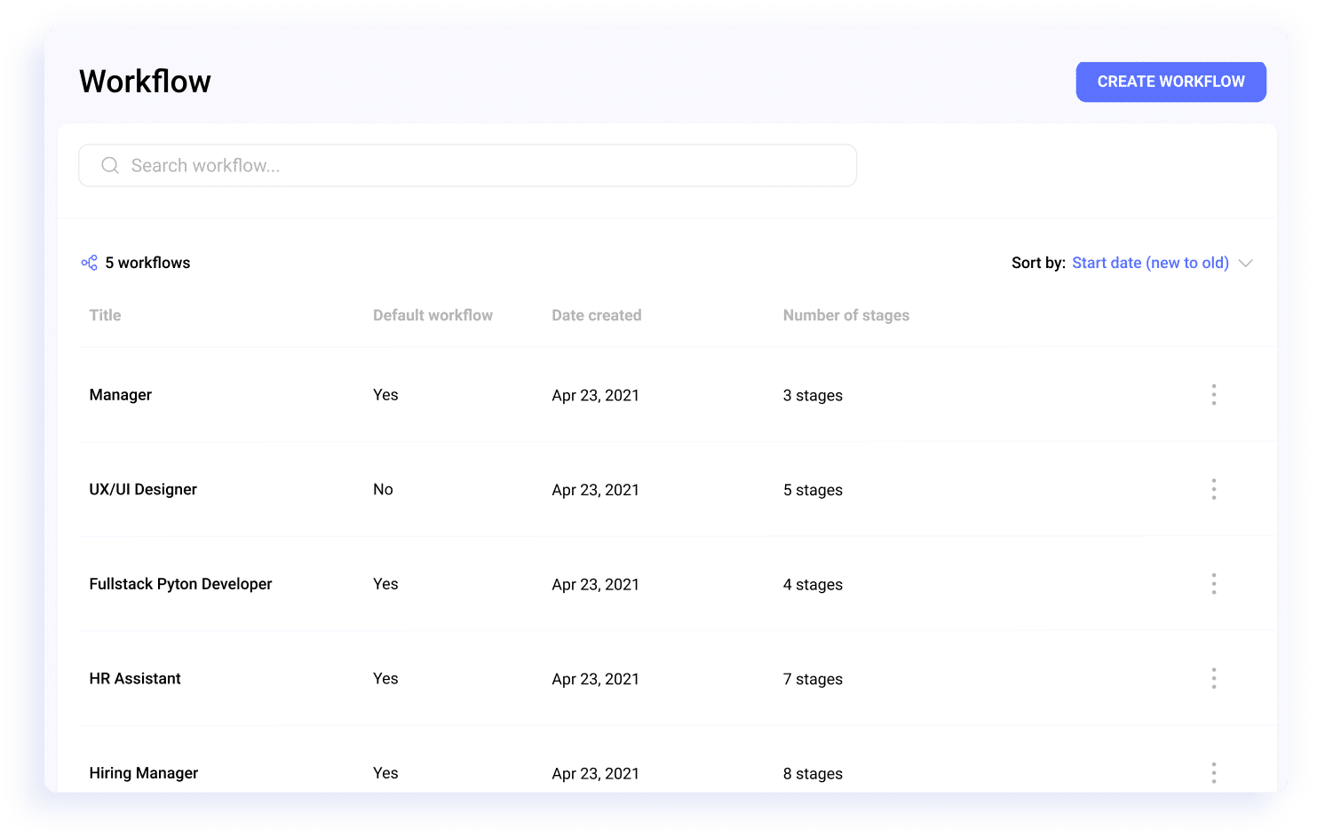The width and height of the screenshot is (1317, 837).
Task: Select the Default workflow column header
Action: [432, 315]
